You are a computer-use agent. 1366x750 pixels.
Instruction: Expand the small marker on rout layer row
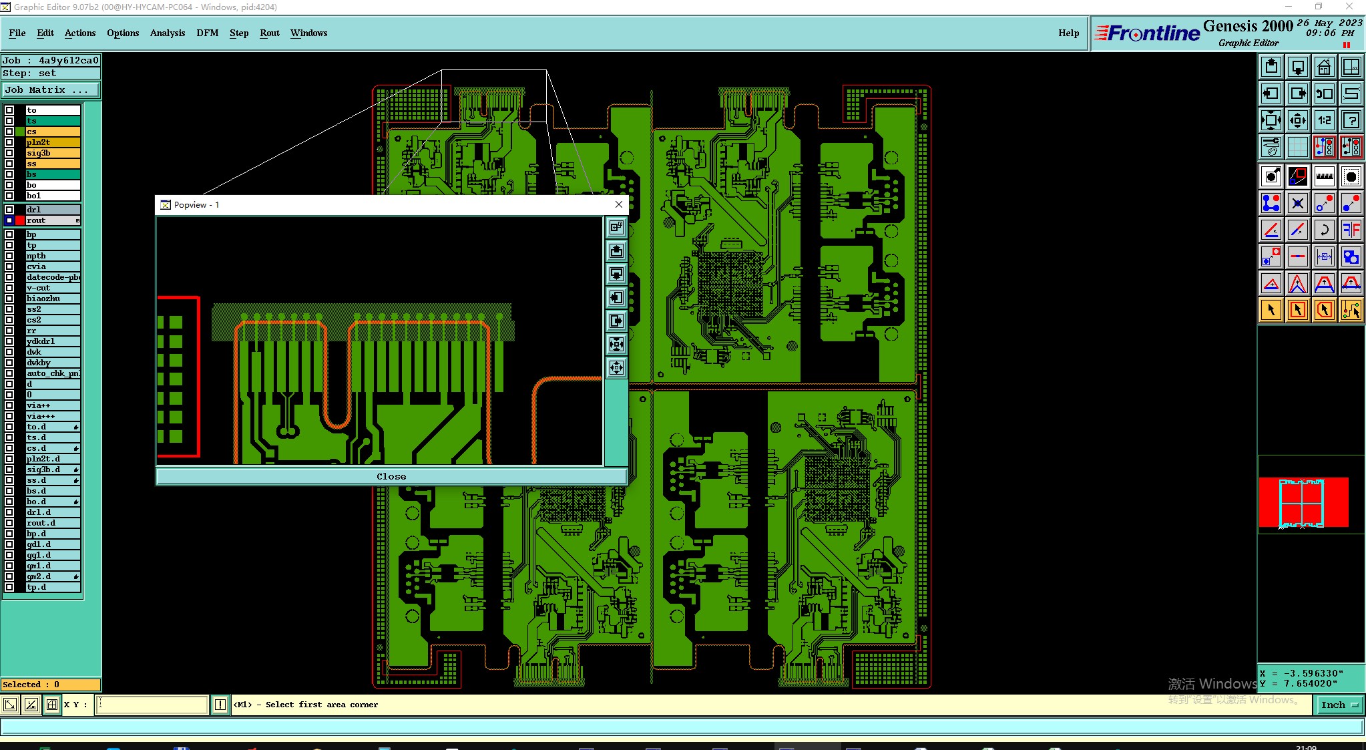click(77, 220)
